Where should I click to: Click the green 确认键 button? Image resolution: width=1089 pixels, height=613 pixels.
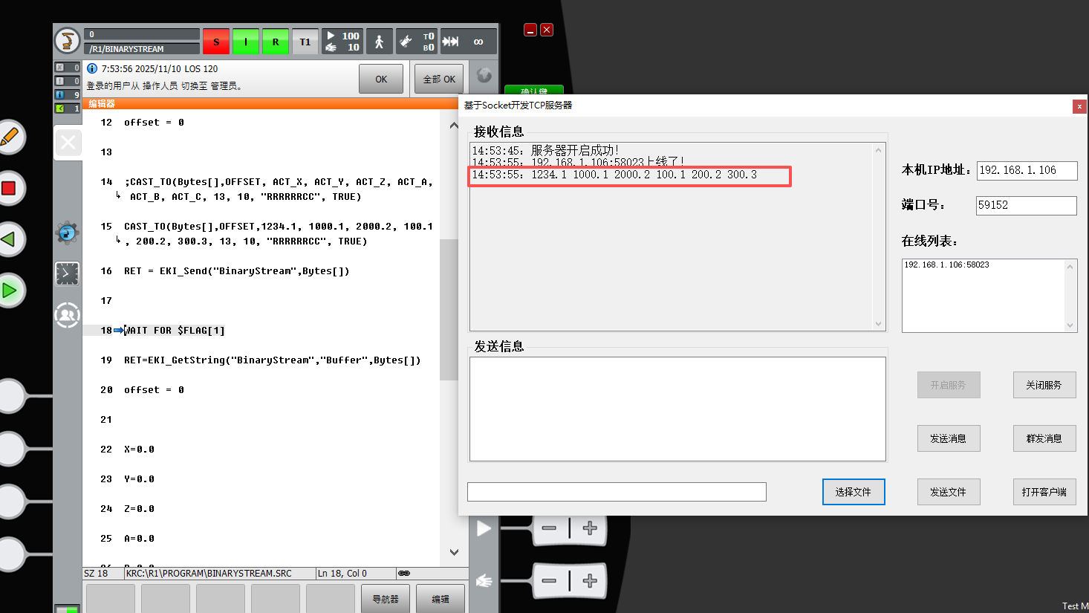click(534, 90)
